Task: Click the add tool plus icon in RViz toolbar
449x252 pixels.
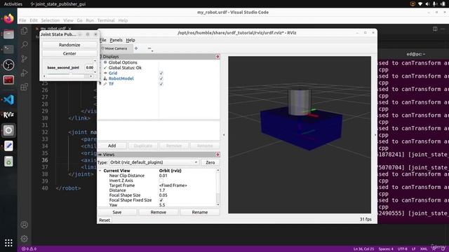Action: (136, 48)
